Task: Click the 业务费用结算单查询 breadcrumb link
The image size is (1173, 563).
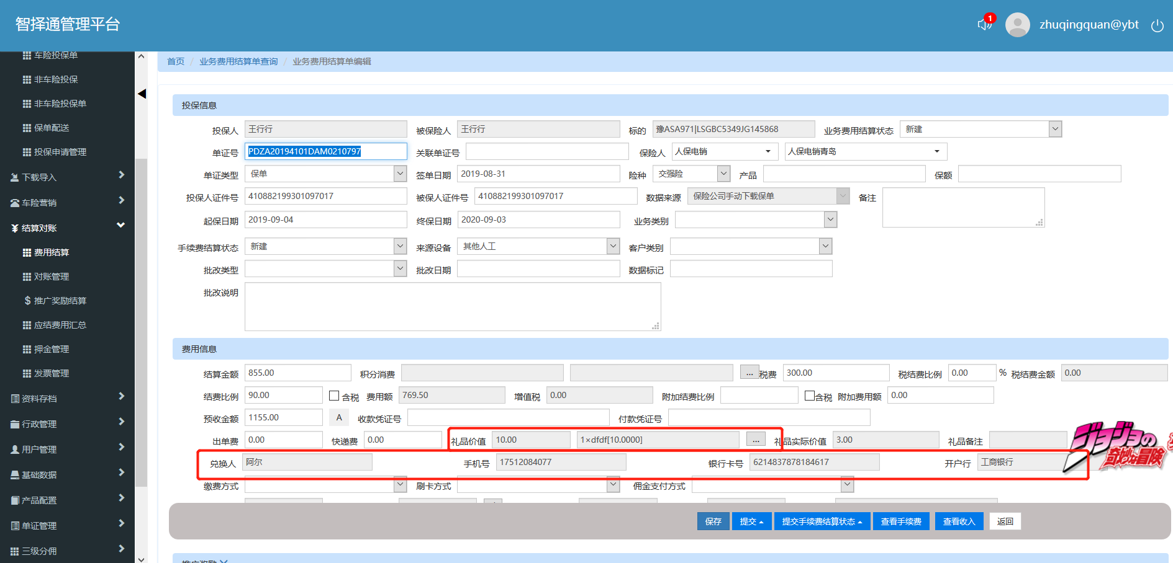Action: (238, 61)
